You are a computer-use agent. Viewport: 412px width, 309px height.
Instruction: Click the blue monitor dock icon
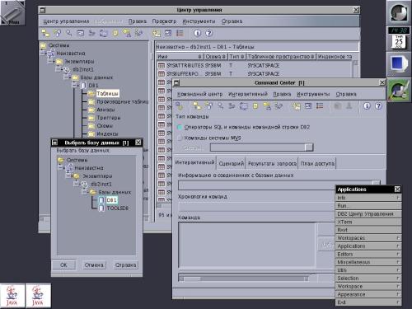pos(399,64)
